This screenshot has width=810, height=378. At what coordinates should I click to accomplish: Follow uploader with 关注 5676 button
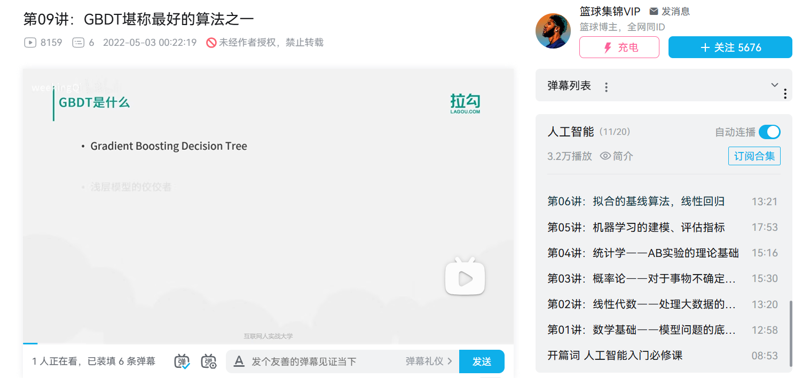(x=730, y=47)
